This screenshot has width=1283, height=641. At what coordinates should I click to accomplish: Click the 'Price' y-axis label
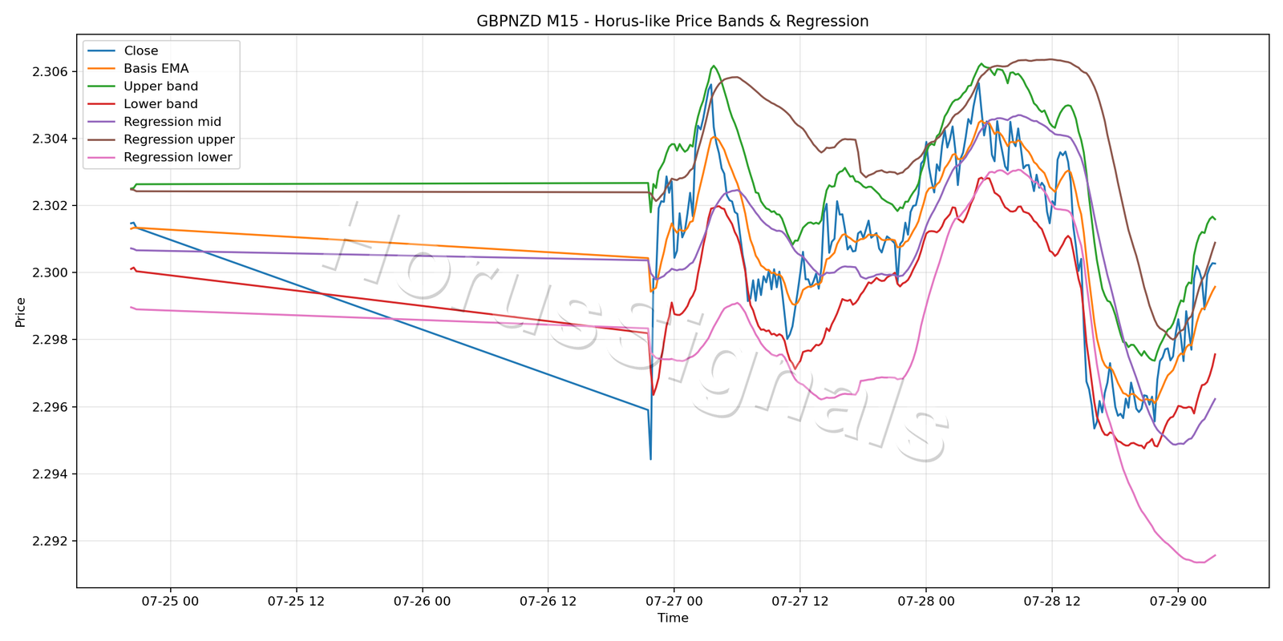pos(21,312)
